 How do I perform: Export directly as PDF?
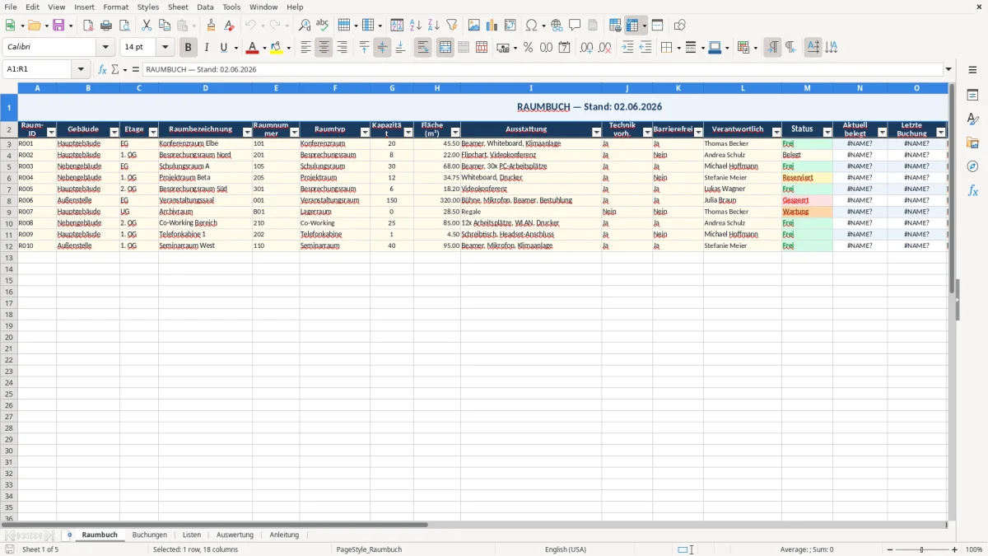tap(88, 26)
